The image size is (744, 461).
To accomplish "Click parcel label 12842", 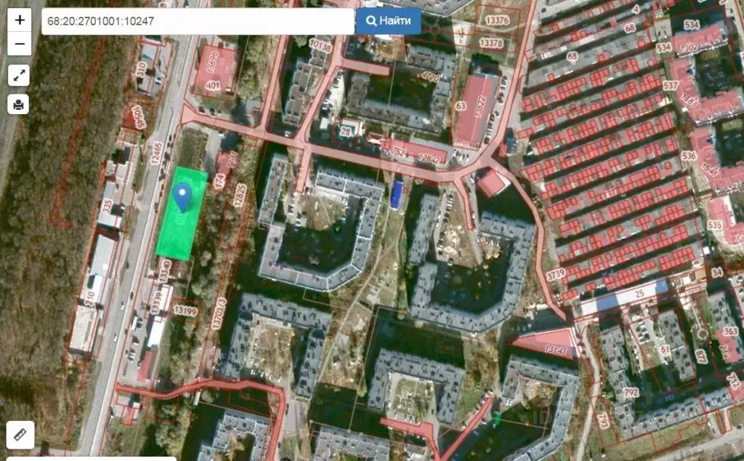I will (x=429, y=159).
